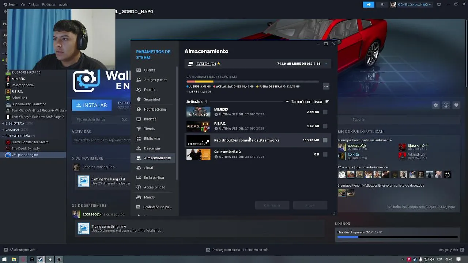Screen dimensions: 468x263
Task: Select Supermarket Simulator in library list
Action: coord(29,104)
